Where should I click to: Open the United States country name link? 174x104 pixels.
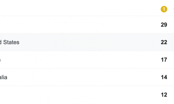click(10, 42)
